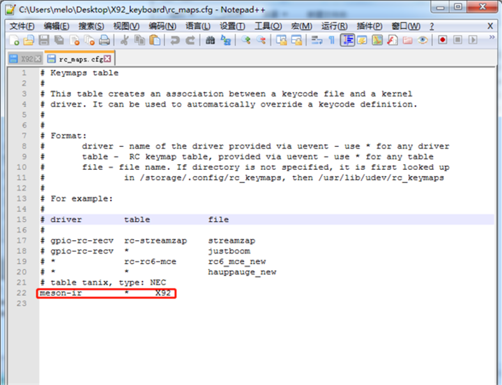Click line number 15 in the margin
This screenshot has height=385, width=502.
click(22, 220)
